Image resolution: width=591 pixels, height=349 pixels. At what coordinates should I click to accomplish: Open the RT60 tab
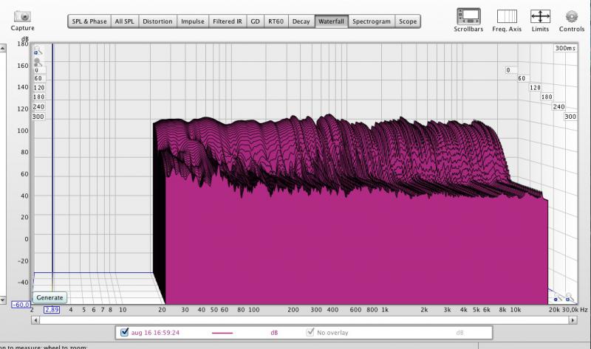(x=276, y=21)
